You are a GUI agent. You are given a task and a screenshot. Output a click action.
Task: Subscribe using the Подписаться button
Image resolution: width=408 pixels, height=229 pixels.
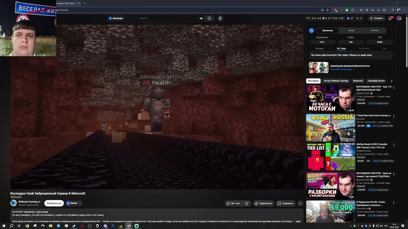pos(54,203)
